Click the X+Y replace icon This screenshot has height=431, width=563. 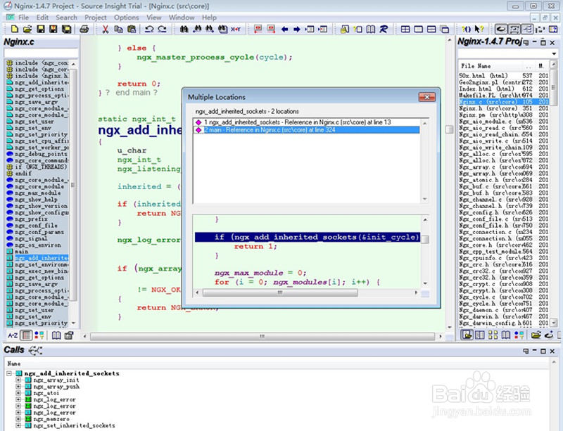(236, 29)
